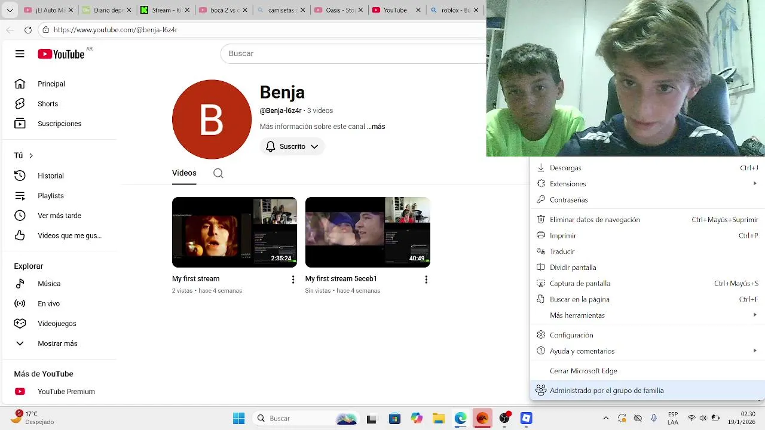The image size is (765, 430).
Task: Choose Dividir pantalla in Edge menu
Action: pos(647,268)
